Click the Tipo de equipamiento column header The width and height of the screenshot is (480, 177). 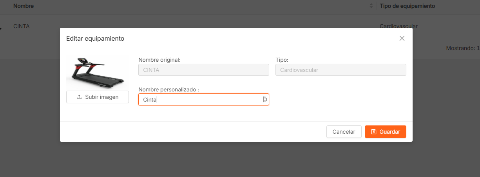coord(407,6)
